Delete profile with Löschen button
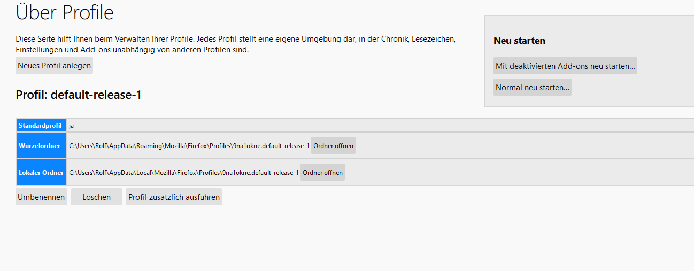694x271 pixels. 96,197
